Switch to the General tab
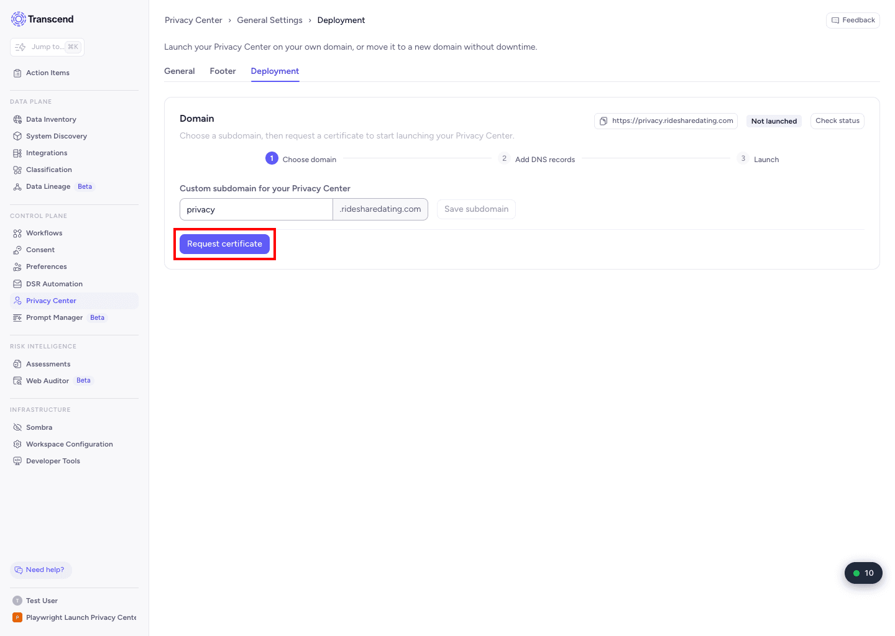The image size is (895, 636). coord(180,71)
